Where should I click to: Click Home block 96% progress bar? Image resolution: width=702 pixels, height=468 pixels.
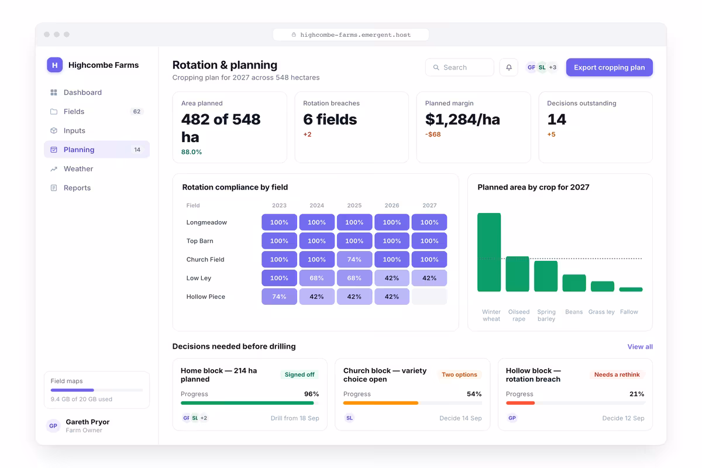pyautogui.click(x=250, y=403)
